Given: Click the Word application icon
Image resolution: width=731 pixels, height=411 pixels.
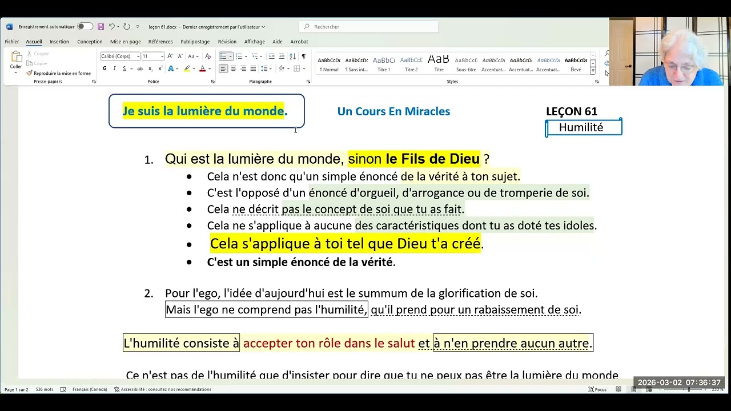Looking at the screenshot, I should pos(9,27).
